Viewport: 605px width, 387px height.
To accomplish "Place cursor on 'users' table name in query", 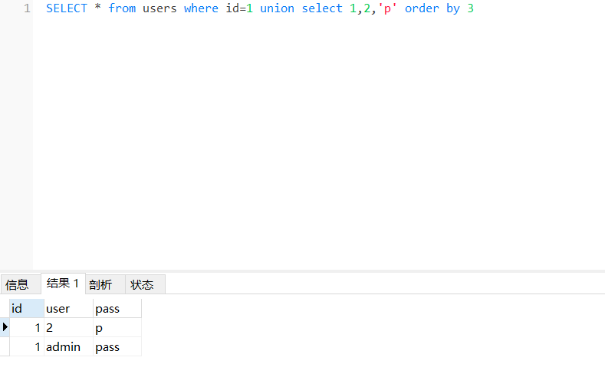I will point(159,8).
